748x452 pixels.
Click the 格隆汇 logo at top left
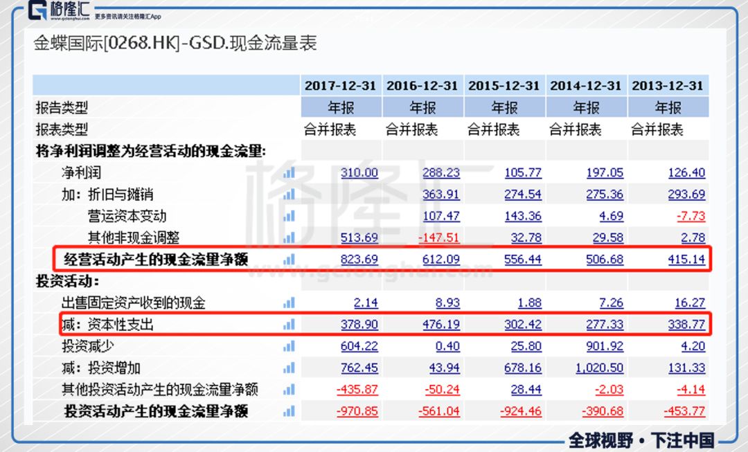[x=59, y=10]
